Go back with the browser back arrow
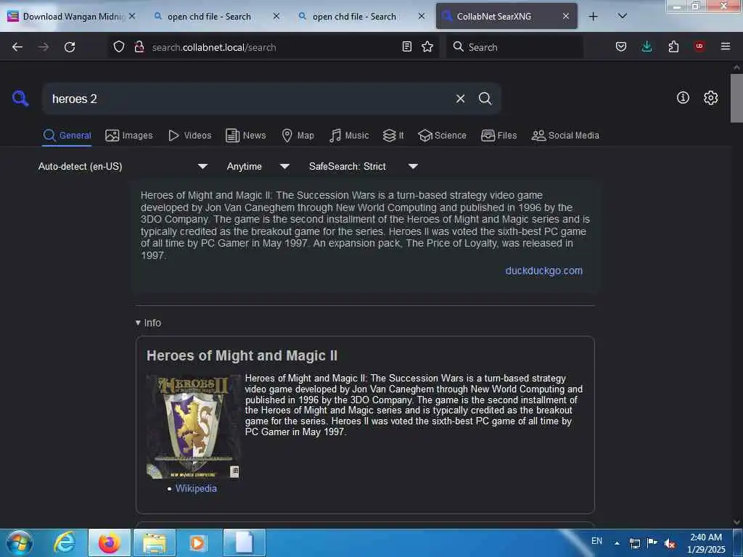Image resolution: width=743 pixels, height=557 pixels. pyautogui.click(x=17, y=47)
